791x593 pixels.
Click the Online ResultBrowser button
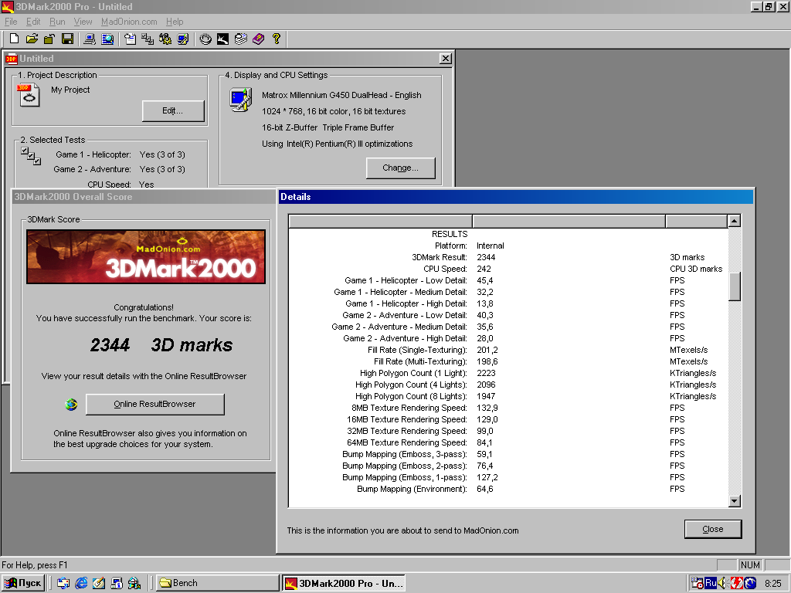(154, 404)
